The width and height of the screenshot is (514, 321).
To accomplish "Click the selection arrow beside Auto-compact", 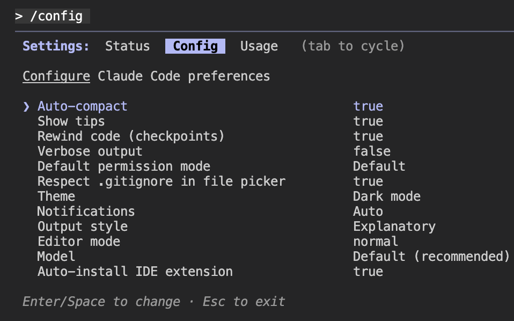I will coord(26,106).
